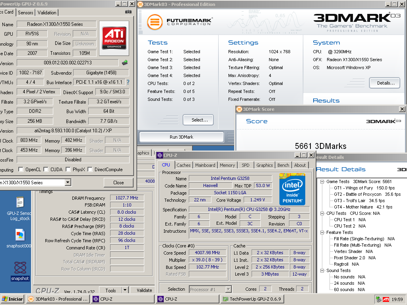
Task: Open the CPU-Z About tab
Action: pos(300,165)
